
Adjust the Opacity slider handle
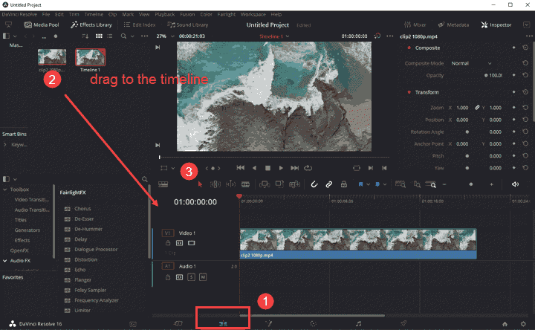pos(486,75)
